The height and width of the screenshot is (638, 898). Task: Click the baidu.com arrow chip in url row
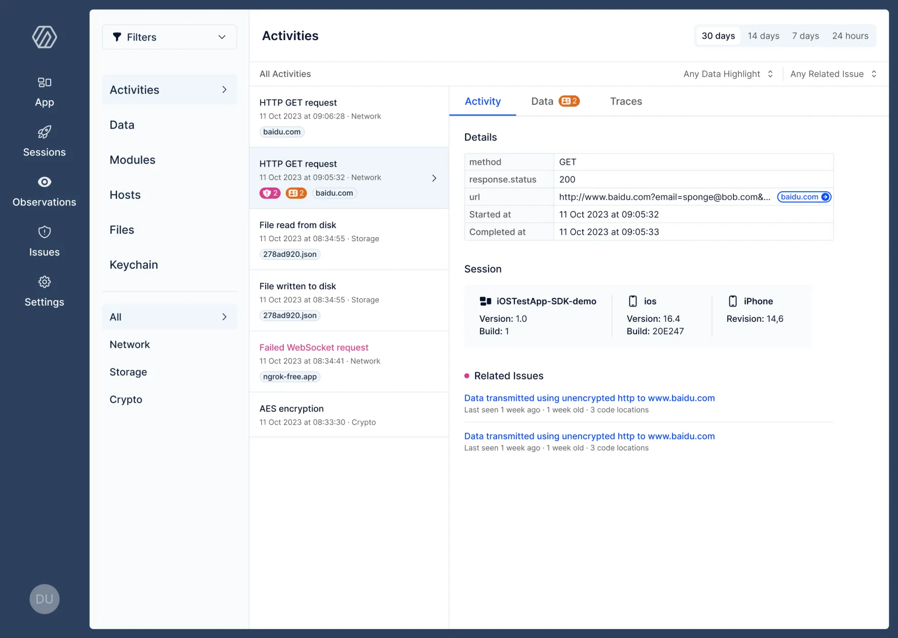point(804,197)
